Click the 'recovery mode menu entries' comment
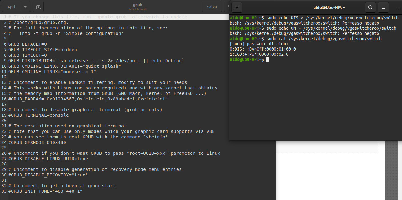Screen dimensions: 402x200 [95, 169]
